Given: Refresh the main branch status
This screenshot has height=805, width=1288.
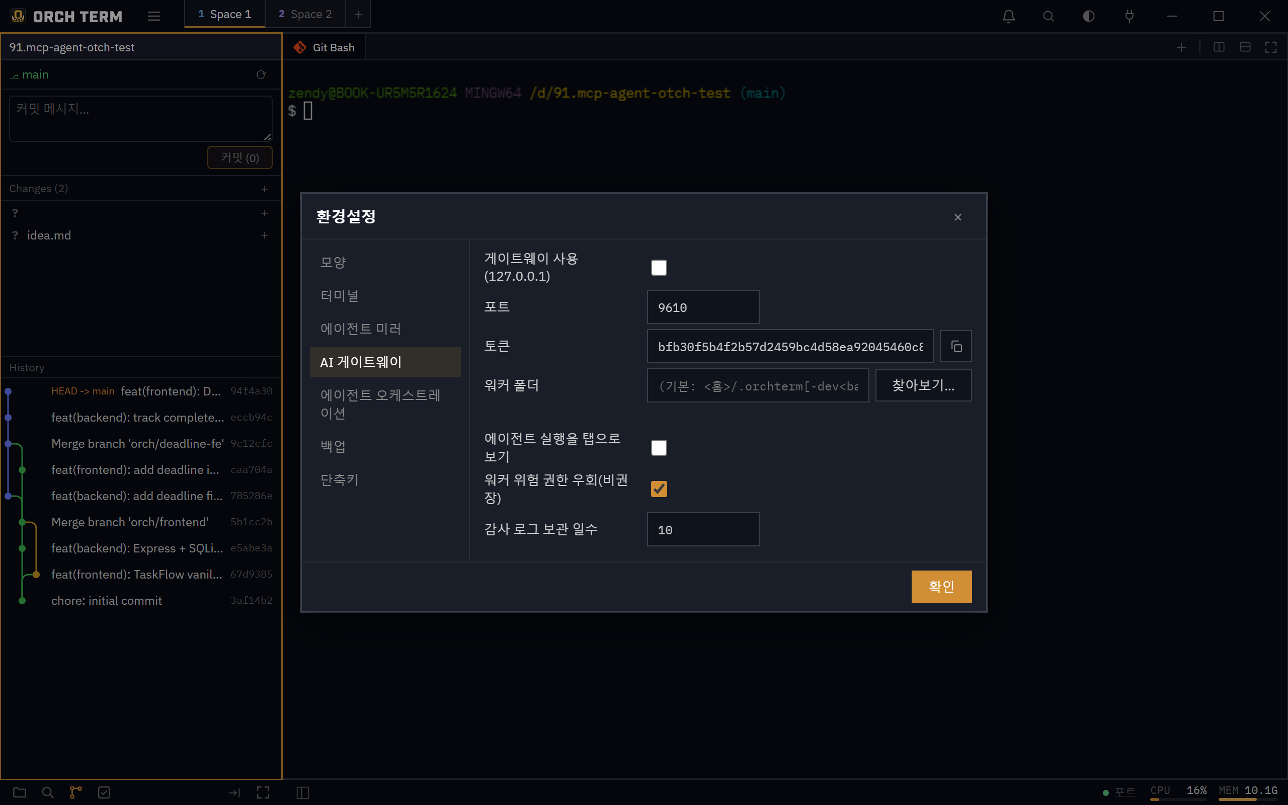Looking at the screenshot, I should [x=261, y=74].
